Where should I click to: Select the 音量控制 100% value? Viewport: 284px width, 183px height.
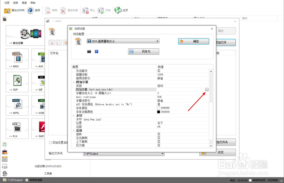160,75
